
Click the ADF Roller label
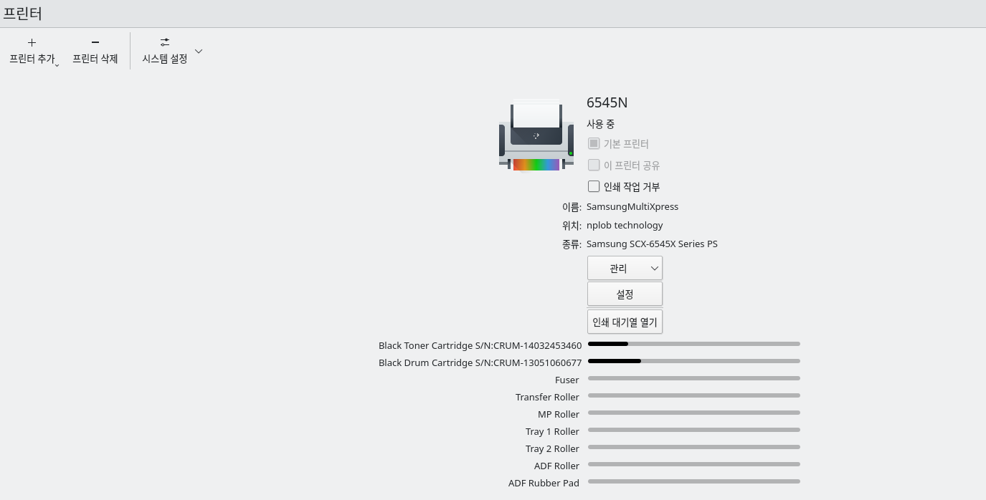click(556, 466)
